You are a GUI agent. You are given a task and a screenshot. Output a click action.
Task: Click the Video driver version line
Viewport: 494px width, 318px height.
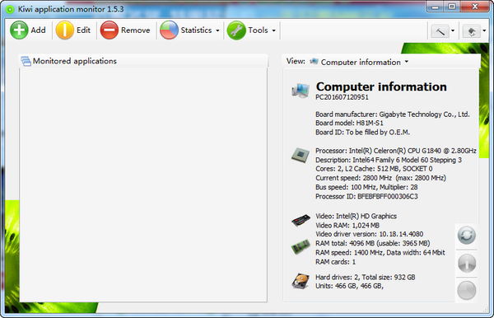point(369,234)
